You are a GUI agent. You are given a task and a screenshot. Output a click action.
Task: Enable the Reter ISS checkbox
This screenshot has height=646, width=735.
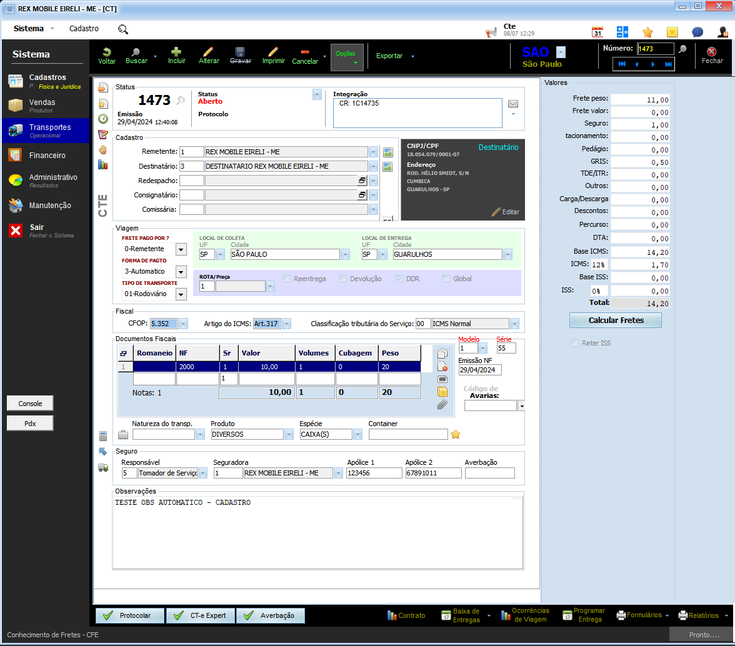coord(575,343)
